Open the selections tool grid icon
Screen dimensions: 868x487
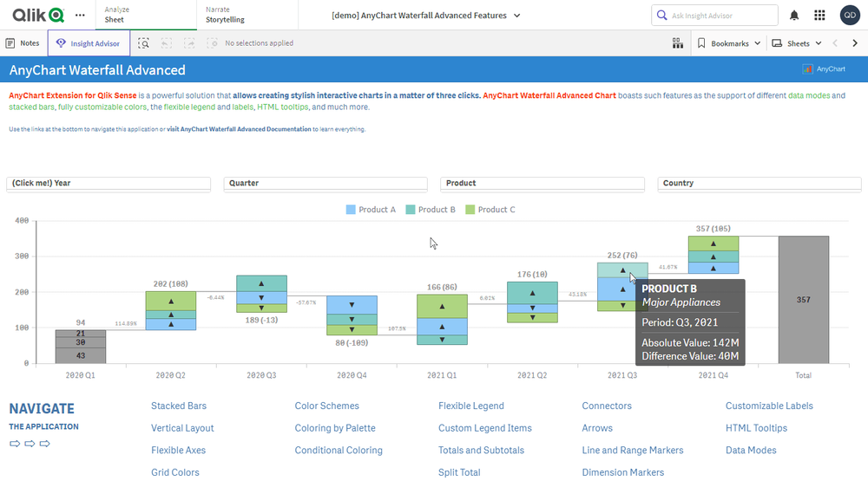678,43
